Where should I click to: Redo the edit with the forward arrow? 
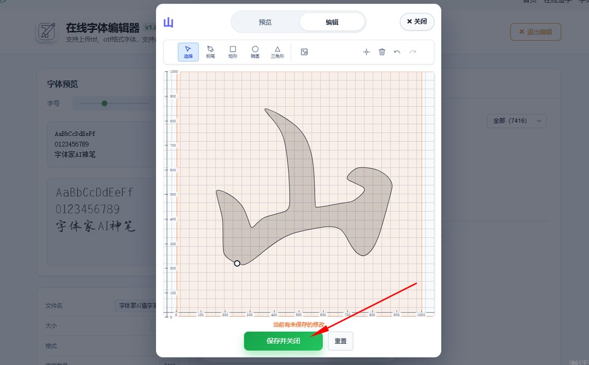[x=412, y=52]
